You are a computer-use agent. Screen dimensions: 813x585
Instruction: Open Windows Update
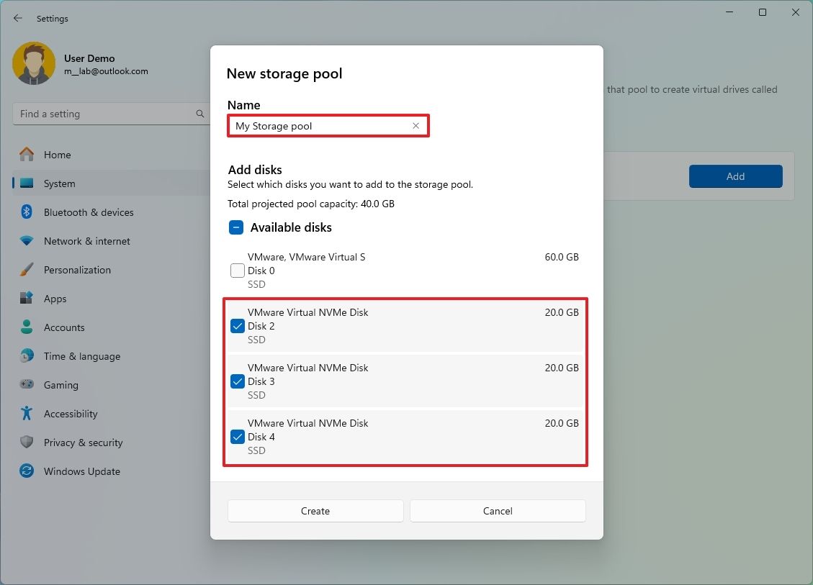80,471
